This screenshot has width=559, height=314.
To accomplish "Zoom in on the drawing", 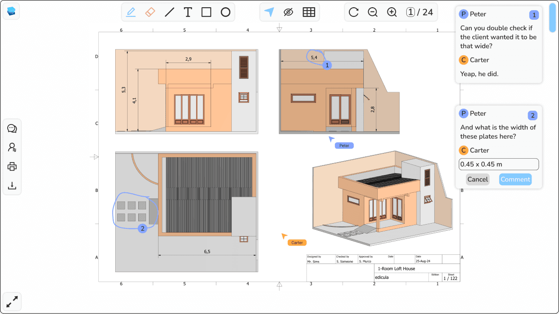I will coord(392,12).
